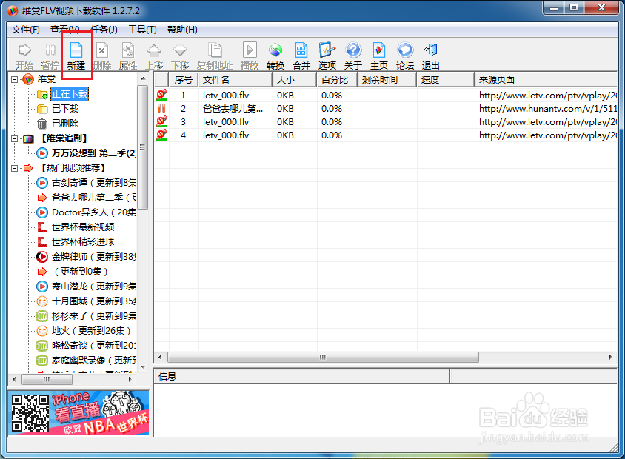Viewport: 625px width, 459px height.
Task: Create a new task with 新建
Action: coord(76,56)
